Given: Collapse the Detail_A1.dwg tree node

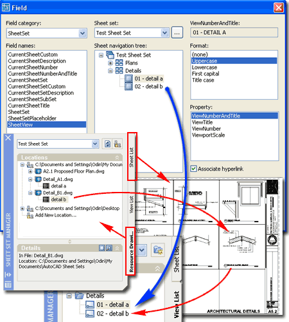Looking at the screenshot, I should tap(30, 179).
